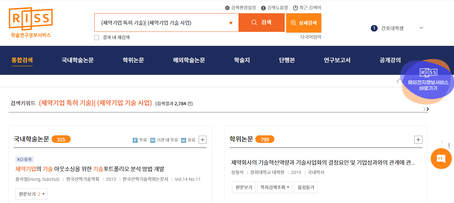Click the 799 result count badge
The width and height of the screenshot is (454, 203).
coord(265,139)
